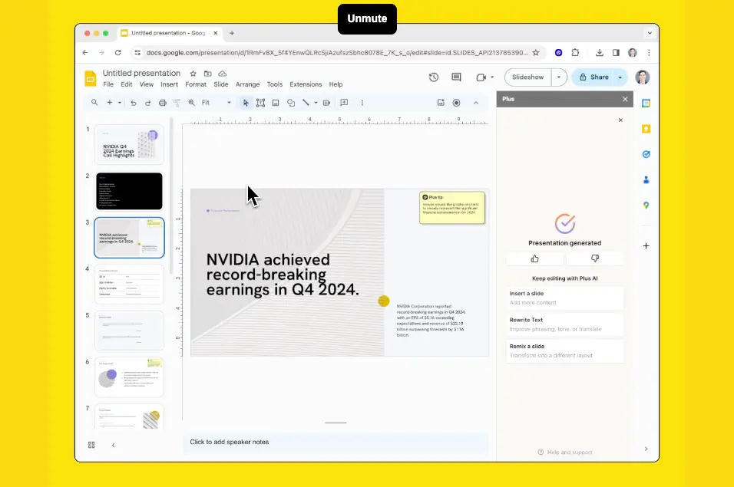The height and width of the screenshot is (487, 734).
Task: Choose Rewrite Text option
Action: click(564, 324)
